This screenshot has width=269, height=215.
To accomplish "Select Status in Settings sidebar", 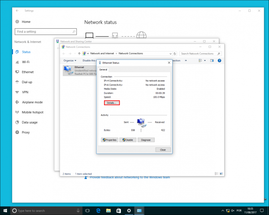I will [x=26, y=52].
